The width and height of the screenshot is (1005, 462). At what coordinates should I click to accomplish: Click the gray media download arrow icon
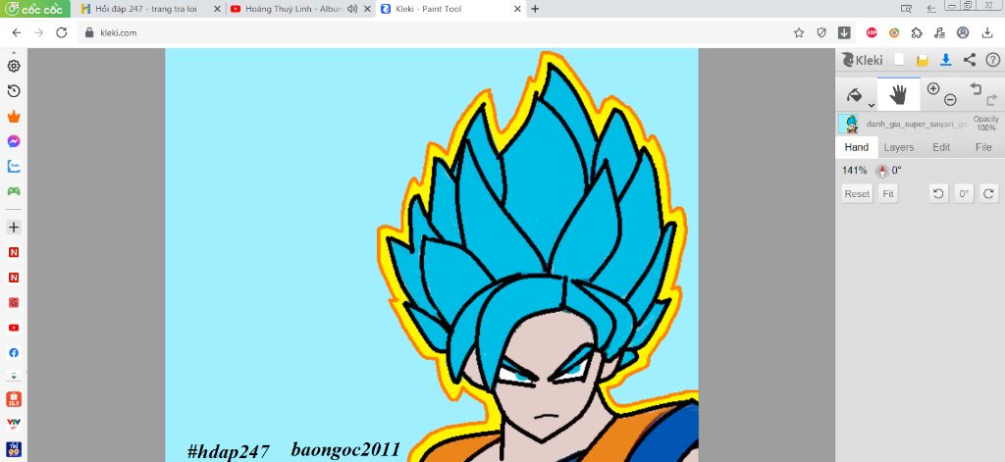844,32
